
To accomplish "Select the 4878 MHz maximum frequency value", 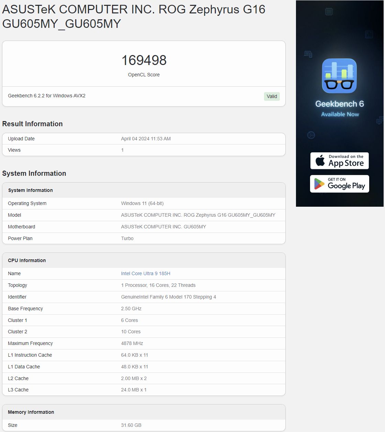I will point(132,343).
